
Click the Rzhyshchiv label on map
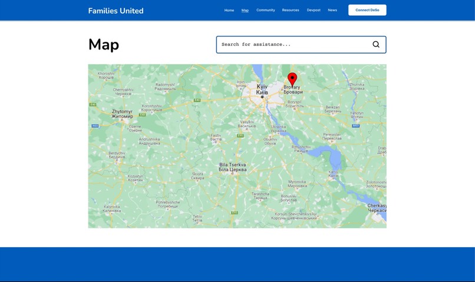point(301,148)
